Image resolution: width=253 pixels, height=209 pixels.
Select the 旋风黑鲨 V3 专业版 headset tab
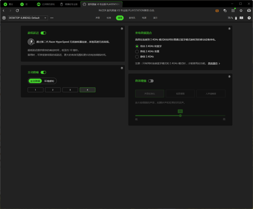[x=101, y=4]
